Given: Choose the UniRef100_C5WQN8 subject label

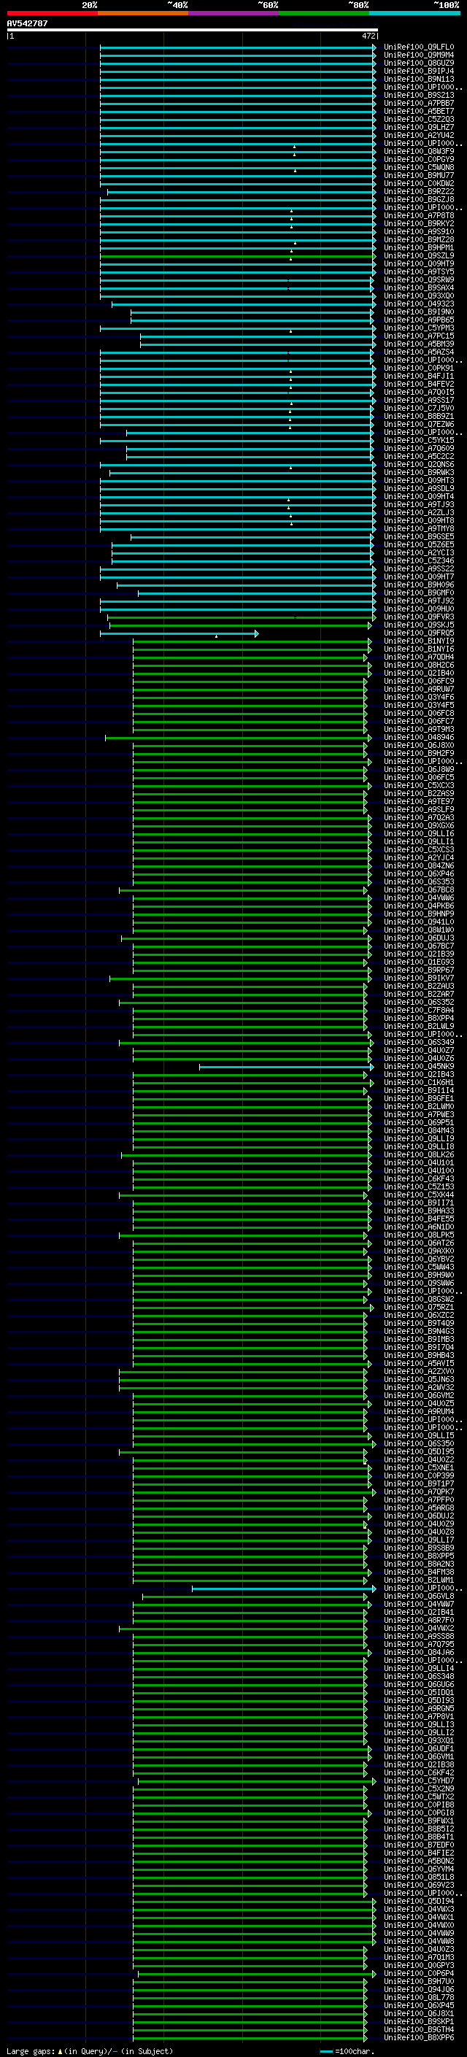Looking at the screenshot, I should pos(419,168).
